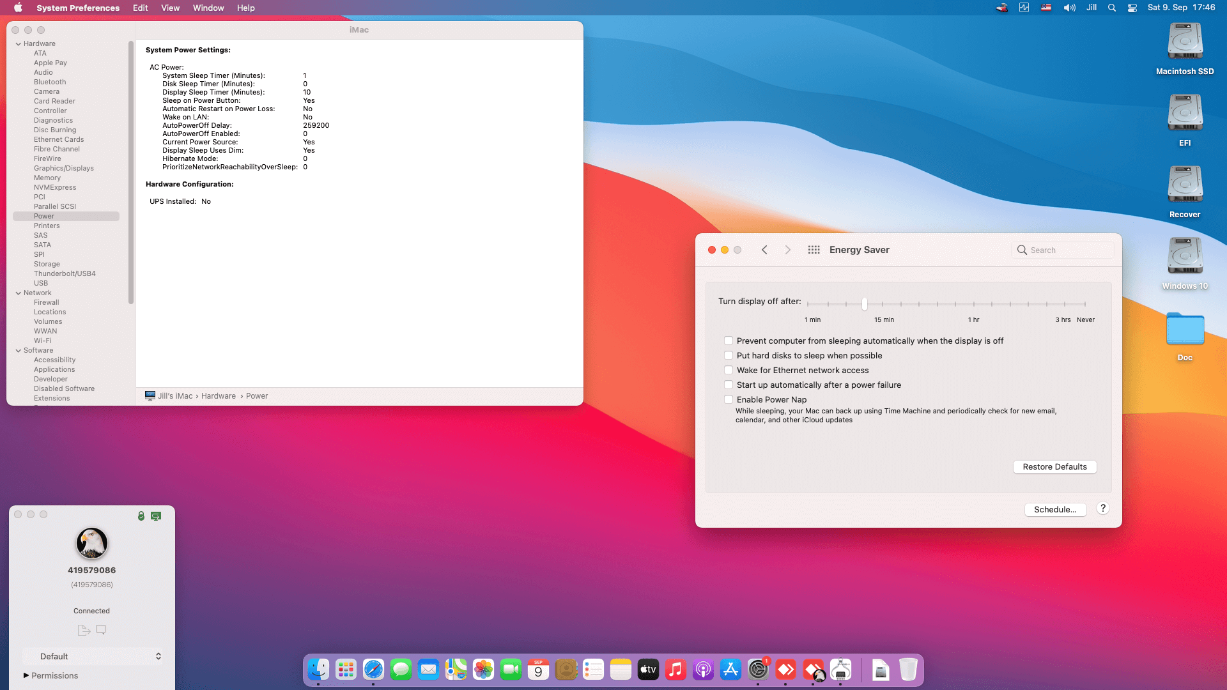Open the Help menu
The height and width of the screenshot is (690, 1227).
coord(246,8)
